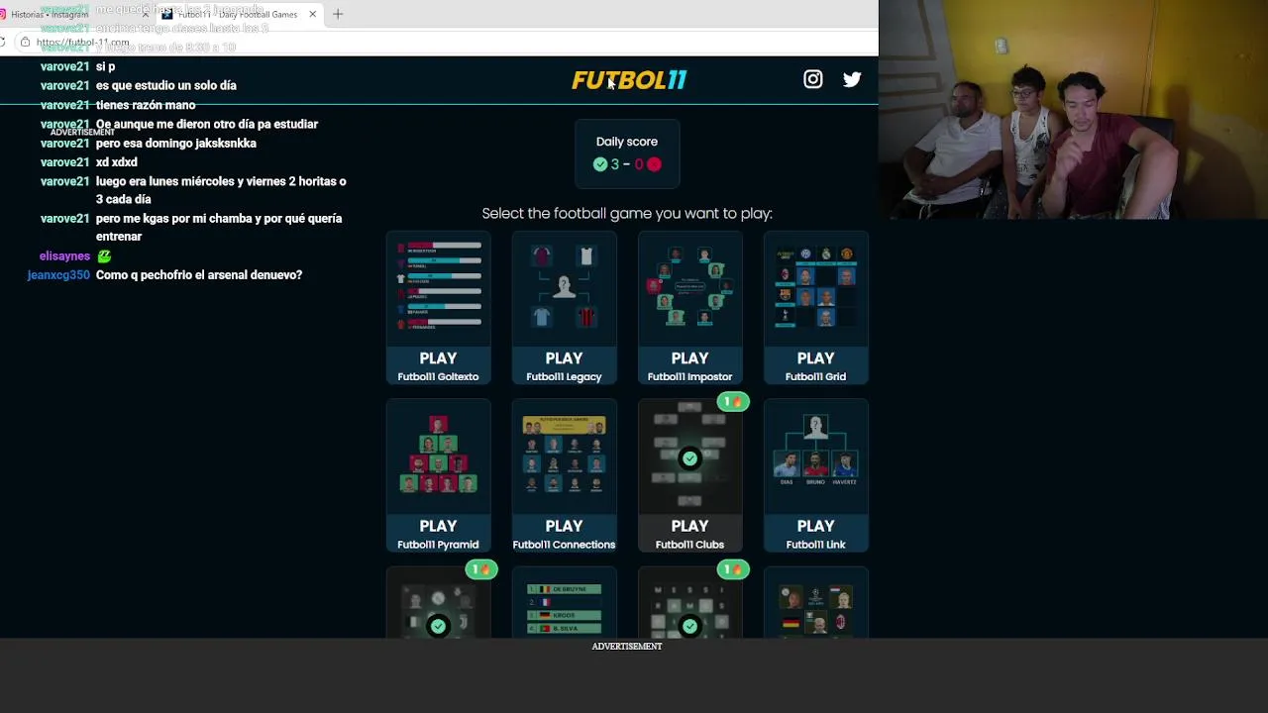
Task: Click the bottom ADVERTISEMENT label
Action: (x=627, y=646)
